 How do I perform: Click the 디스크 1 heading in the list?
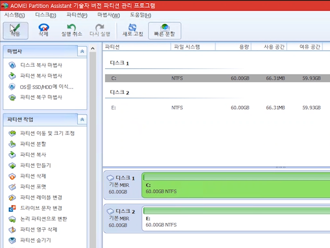tap(120, 63)
